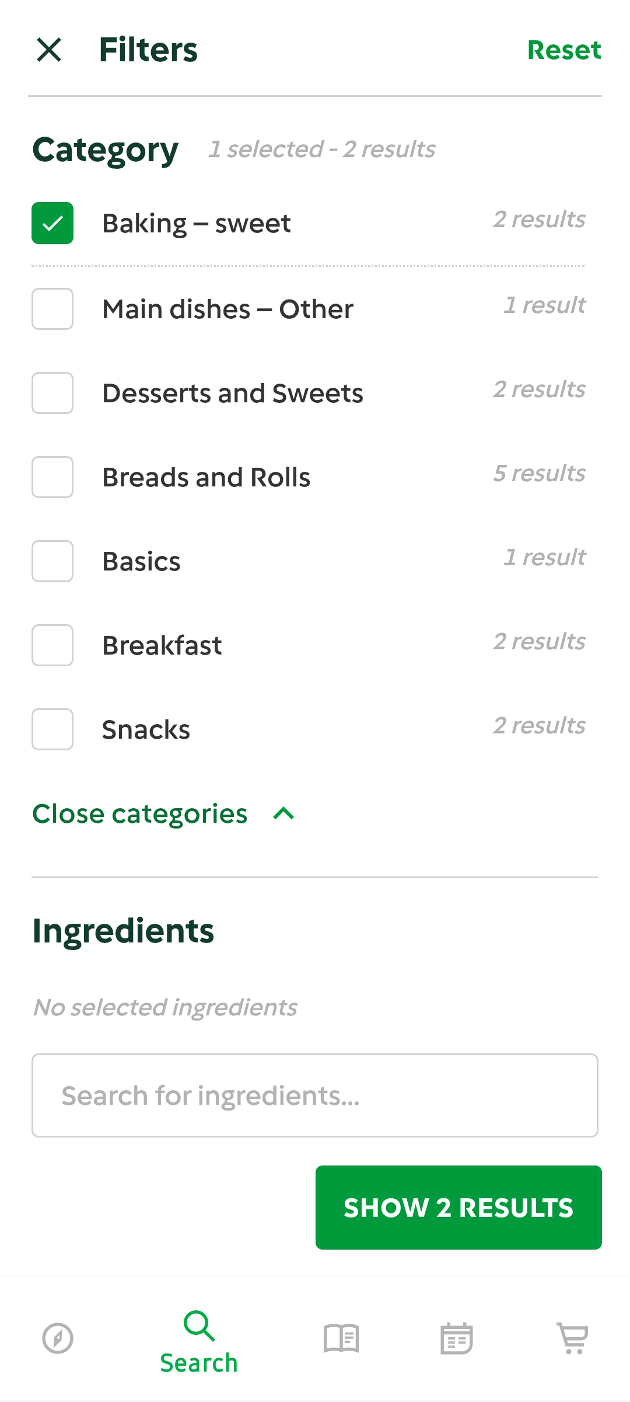Check the Snacks category checkbox
This screenshot has height=1402, width=630.
[52, 729]
